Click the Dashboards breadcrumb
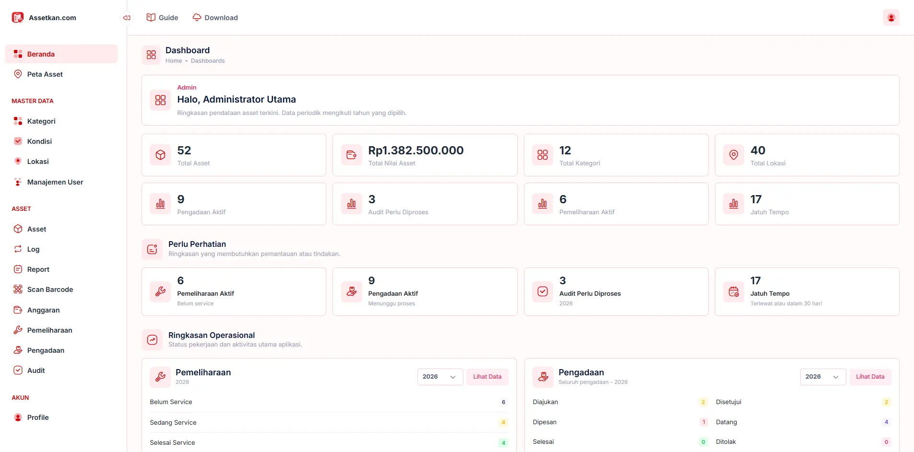 (208, 61)
